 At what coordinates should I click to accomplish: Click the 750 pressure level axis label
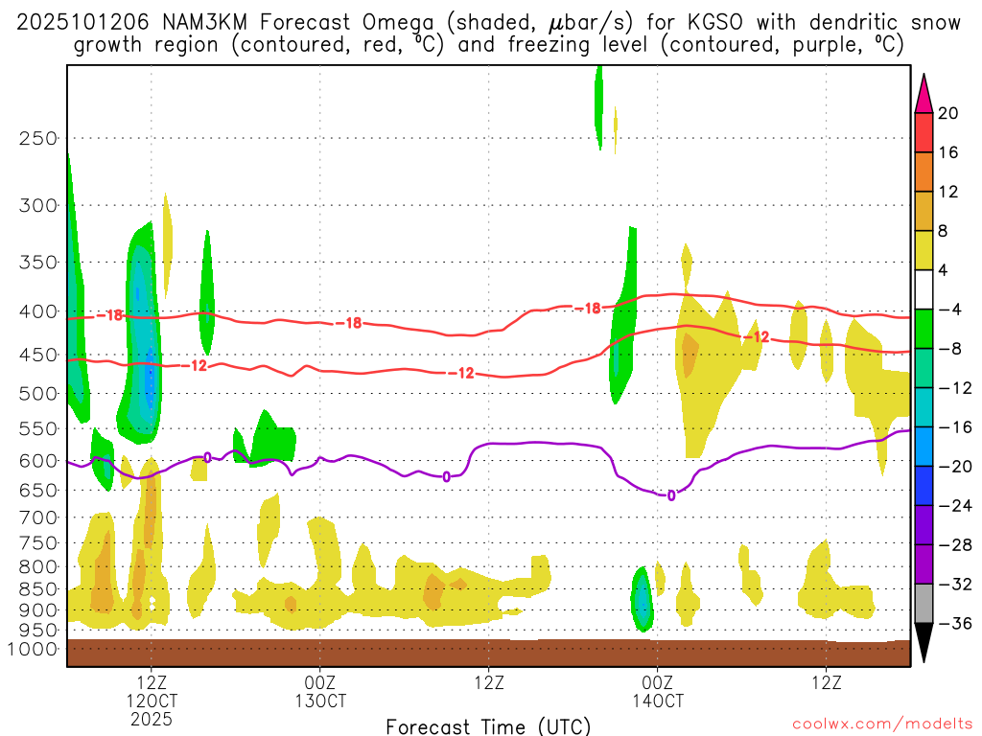(x=38, y=543)
